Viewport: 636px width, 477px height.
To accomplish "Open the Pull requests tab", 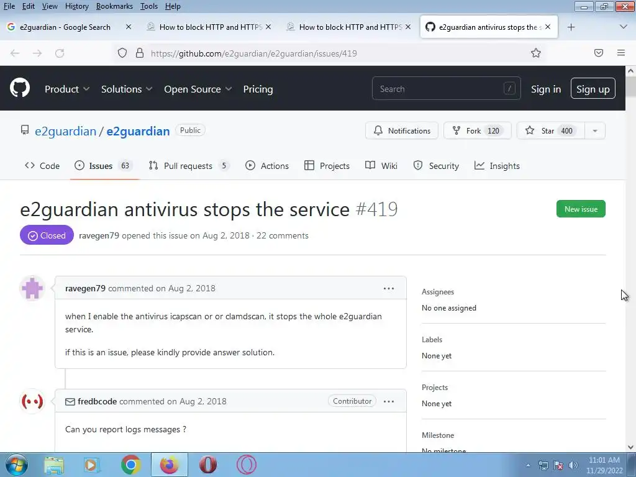I will coord(189,165).
